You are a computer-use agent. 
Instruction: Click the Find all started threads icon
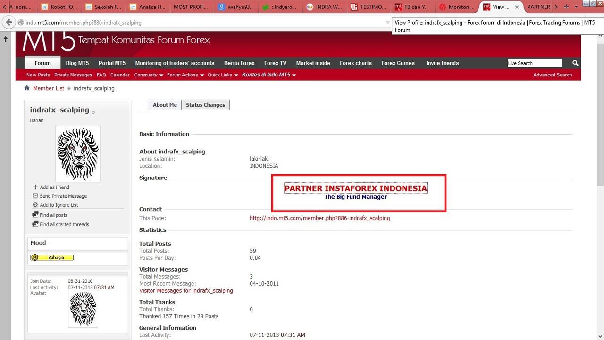[35, 224]
